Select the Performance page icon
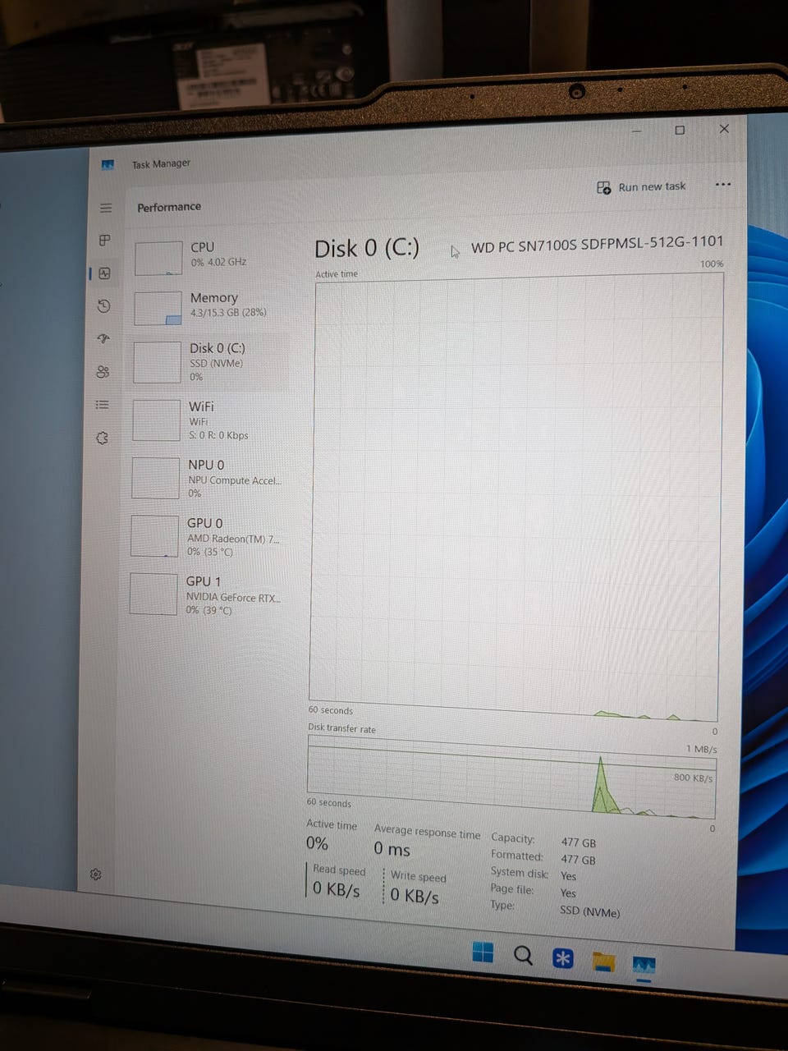788x1051 pixels. point(104,273)
